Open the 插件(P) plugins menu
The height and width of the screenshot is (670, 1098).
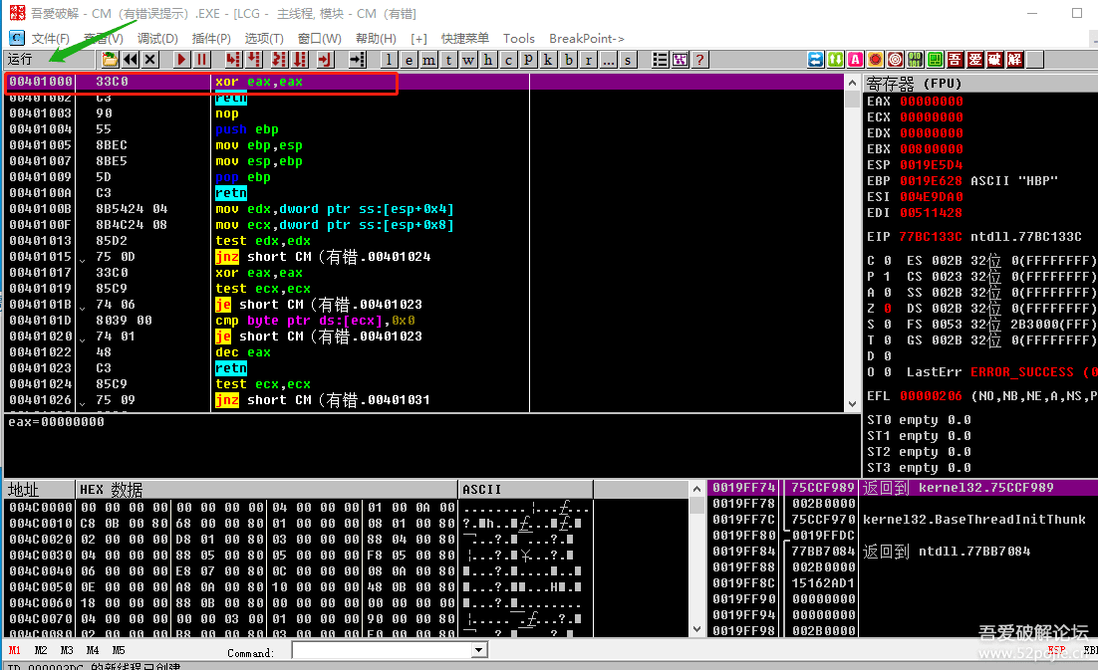(211, 38)
